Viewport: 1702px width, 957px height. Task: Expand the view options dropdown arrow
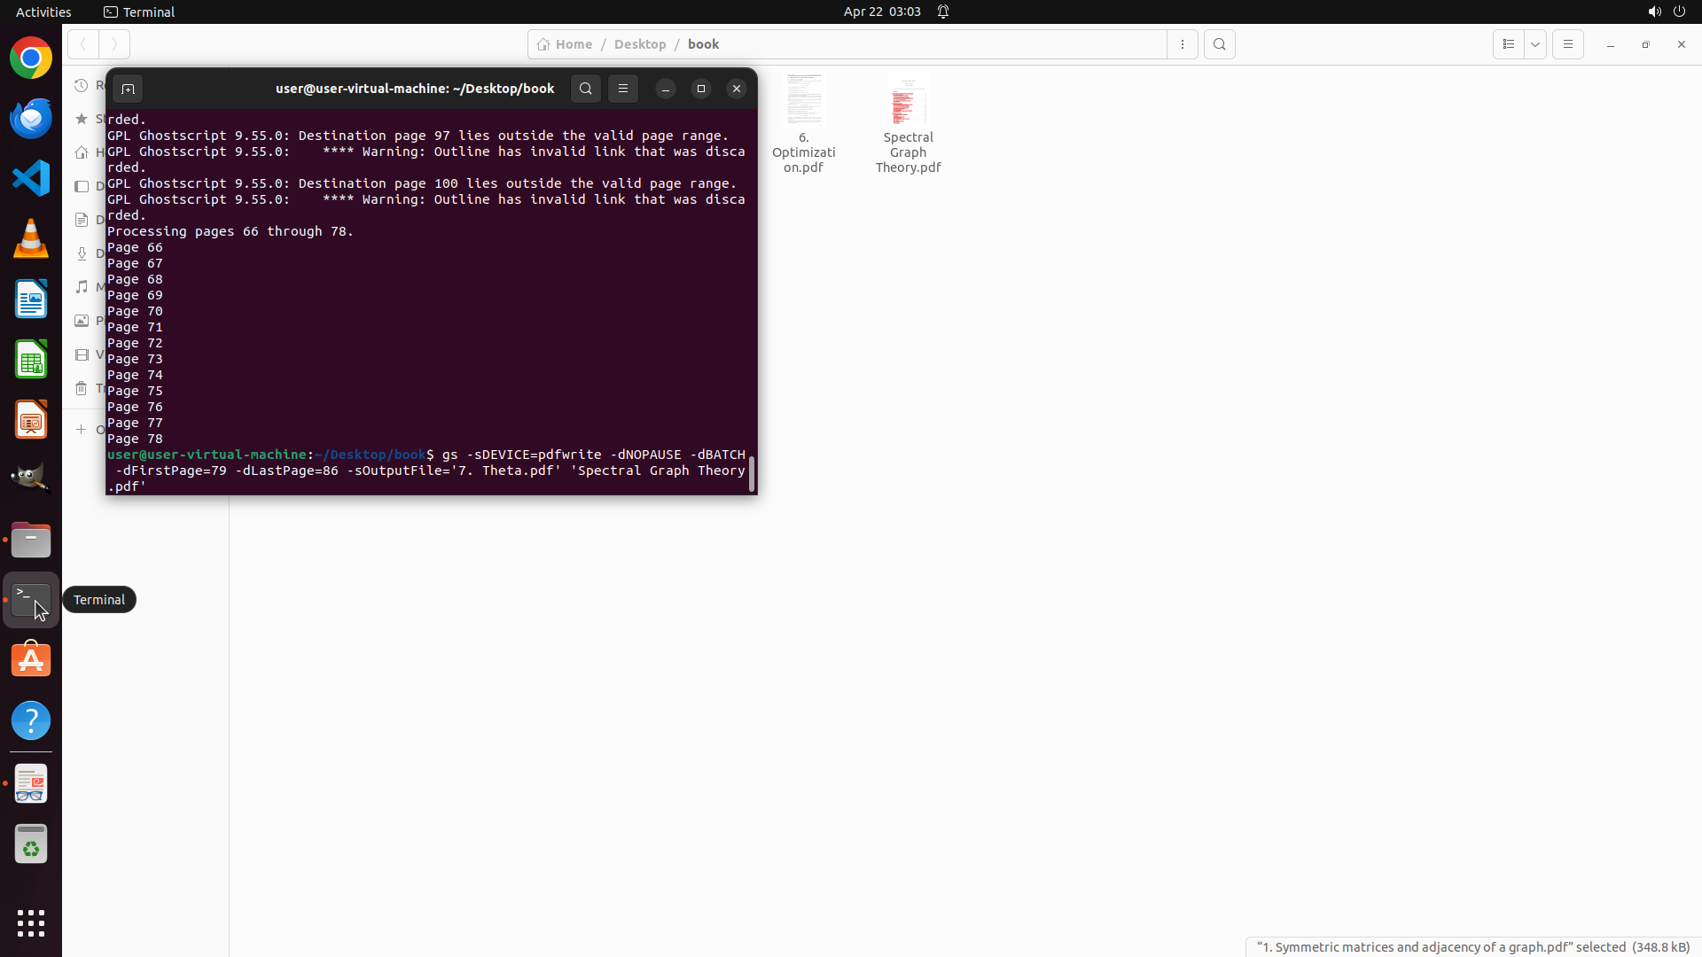tap(1535, 44)
